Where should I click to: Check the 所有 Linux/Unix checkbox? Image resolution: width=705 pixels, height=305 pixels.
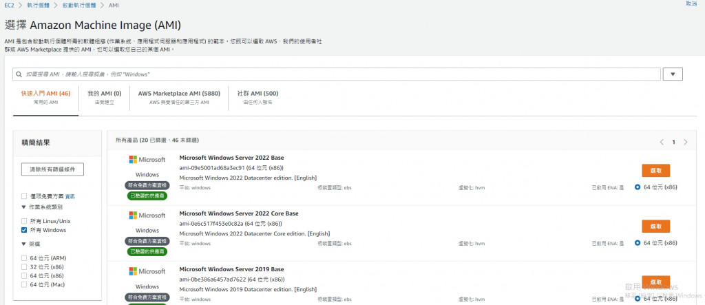tap(24, 221)
